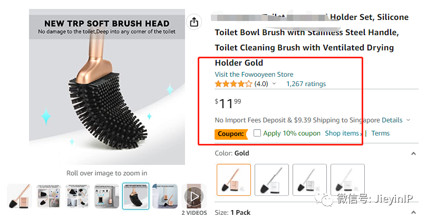Open coupon Shop items link
The width and height of the screenshot is (427, 219).
(342, 133)
